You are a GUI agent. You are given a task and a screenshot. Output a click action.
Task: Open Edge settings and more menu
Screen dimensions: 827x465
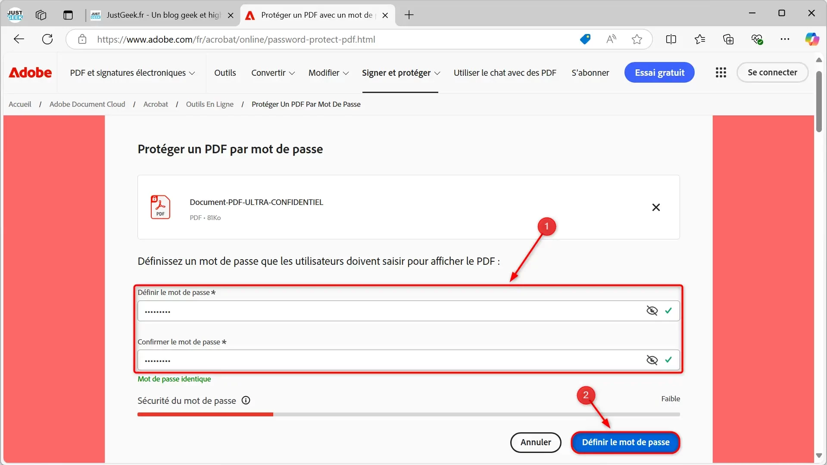click(785, 39)
